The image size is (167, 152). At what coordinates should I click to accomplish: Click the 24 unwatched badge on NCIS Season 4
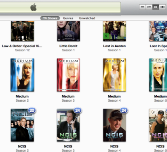(x=124, y=111)
